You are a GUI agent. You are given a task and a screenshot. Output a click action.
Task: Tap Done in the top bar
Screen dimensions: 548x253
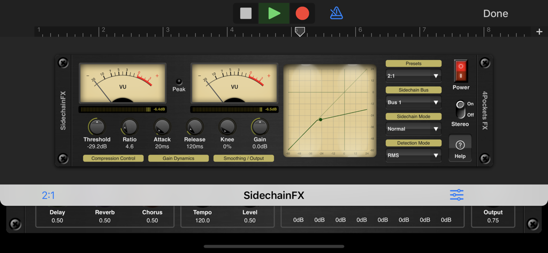(495, 13)
